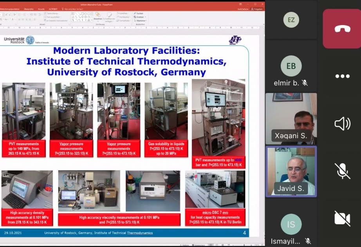
Task: Click the LTT logo on the slide
Action: [235, 40]
